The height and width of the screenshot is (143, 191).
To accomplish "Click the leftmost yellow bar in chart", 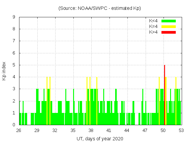I will (47, 101).
